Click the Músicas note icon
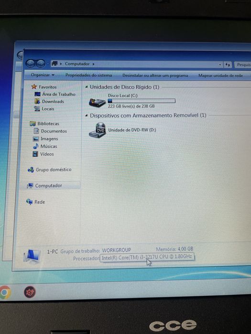 pyautogui.click(x=36, y=146)
